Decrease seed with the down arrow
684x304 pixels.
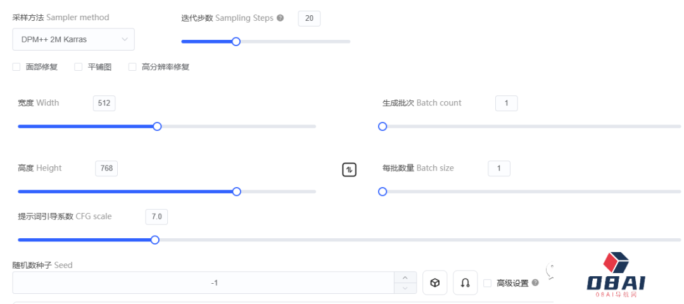[405, 288]
